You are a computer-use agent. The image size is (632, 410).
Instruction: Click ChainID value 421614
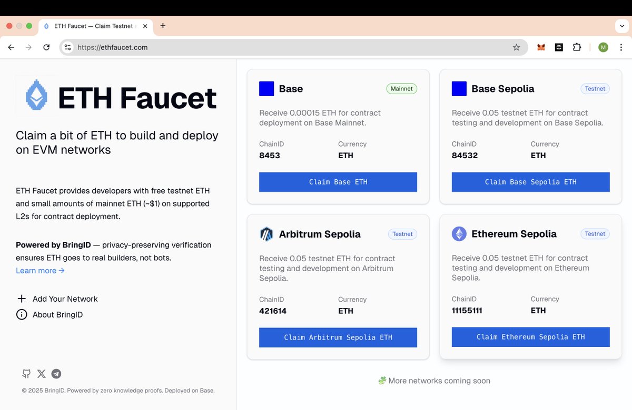(273, 311)
